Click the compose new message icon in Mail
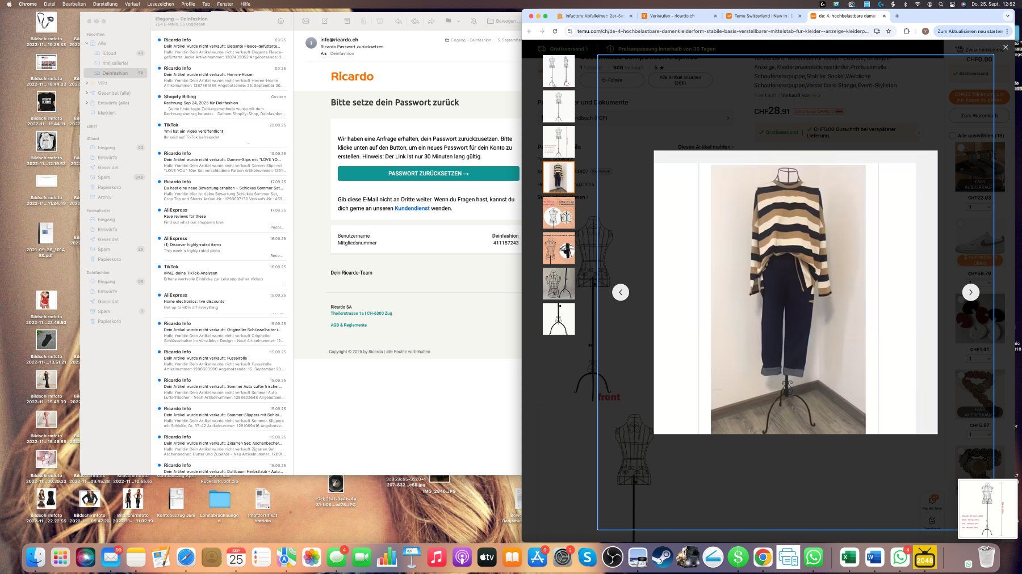 pyautogui.click(x=325, y=21)
